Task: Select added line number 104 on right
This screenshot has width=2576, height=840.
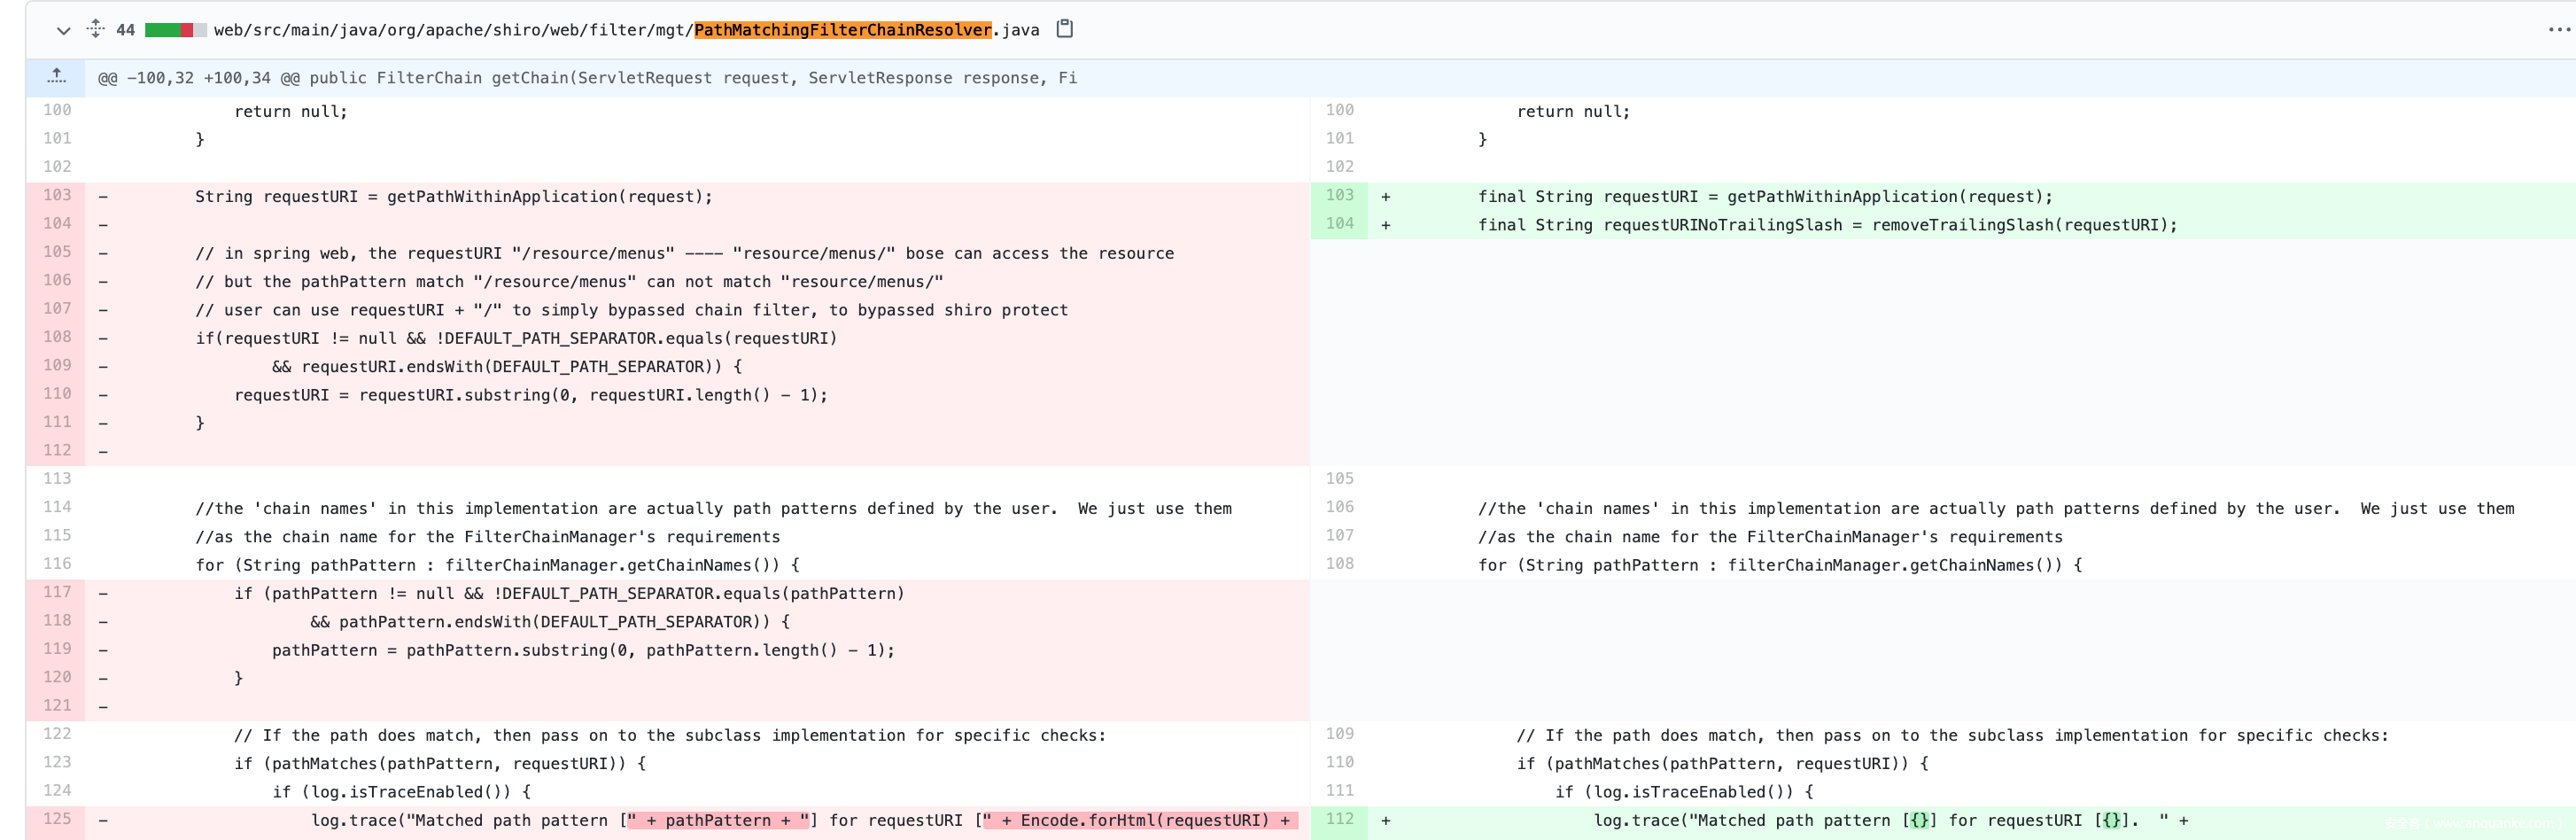Action: click(x=1339, y=224)
